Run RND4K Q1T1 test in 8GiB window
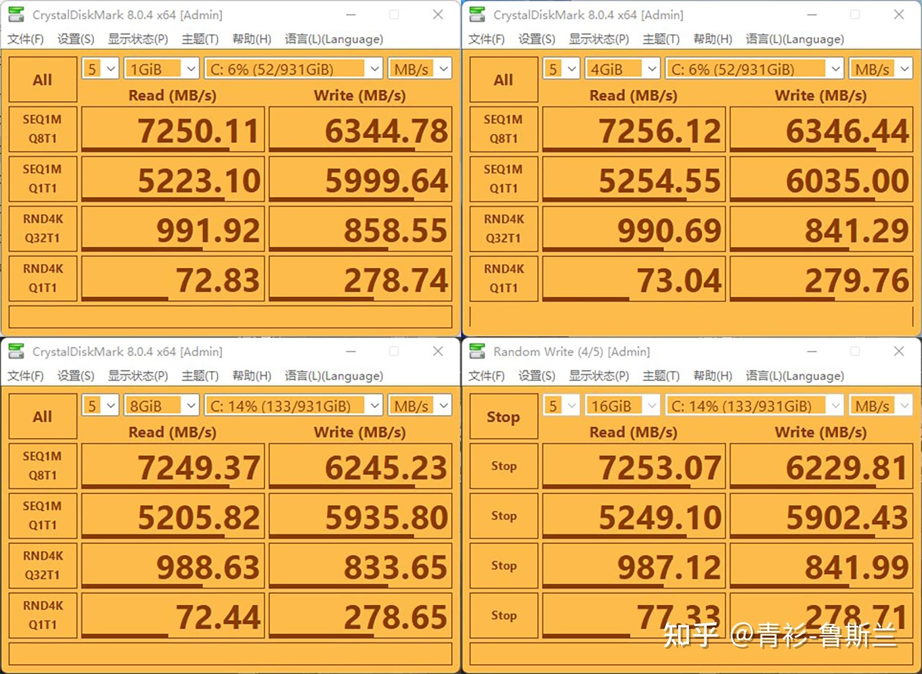The width and height of the screenshot is (922, 674). (43, 615)
